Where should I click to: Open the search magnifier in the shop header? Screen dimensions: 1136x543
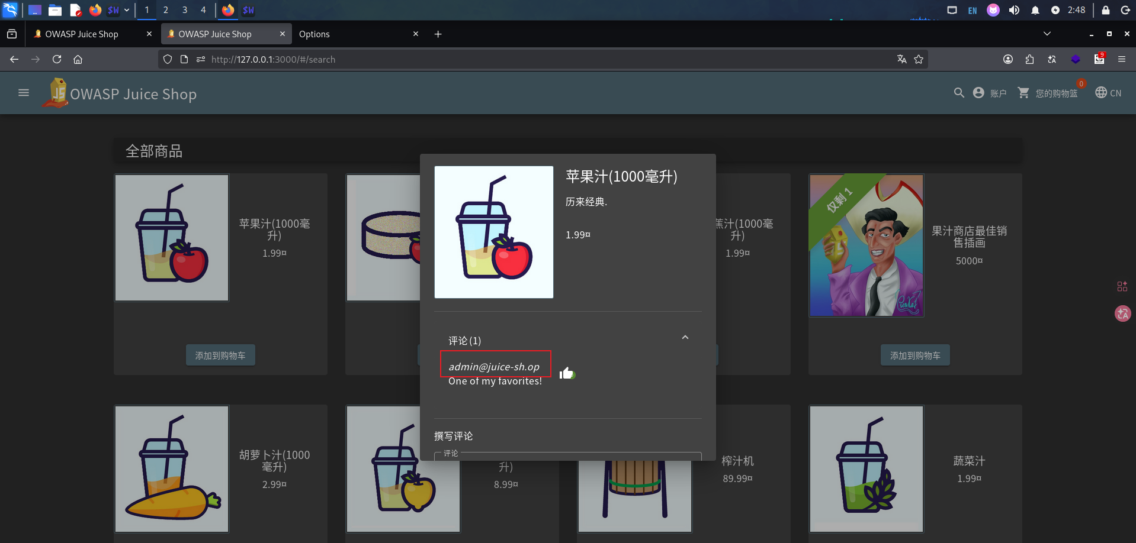tap(959, 93)
